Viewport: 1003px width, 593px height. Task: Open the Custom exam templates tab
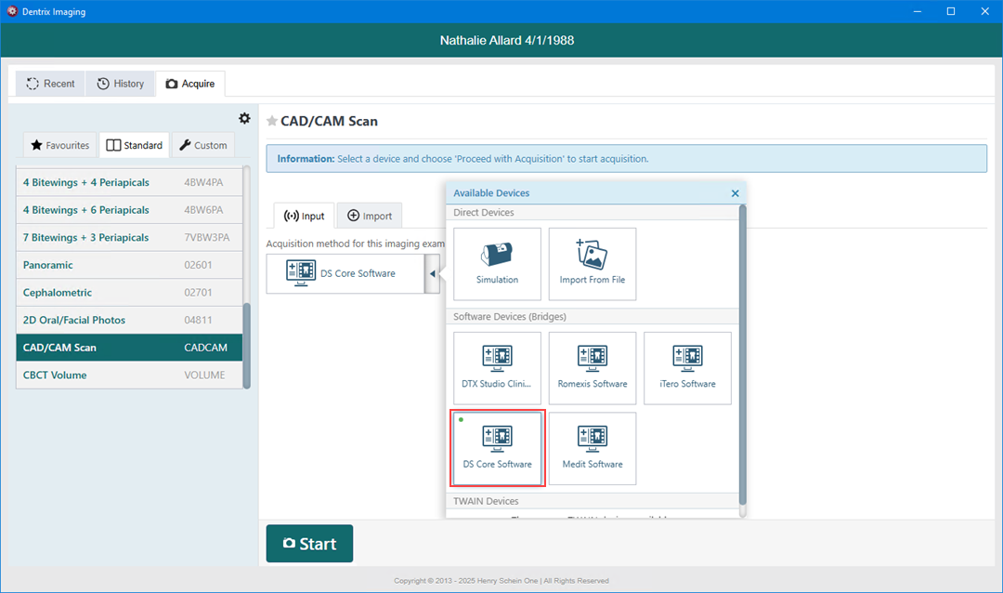(x=203, y=145)
